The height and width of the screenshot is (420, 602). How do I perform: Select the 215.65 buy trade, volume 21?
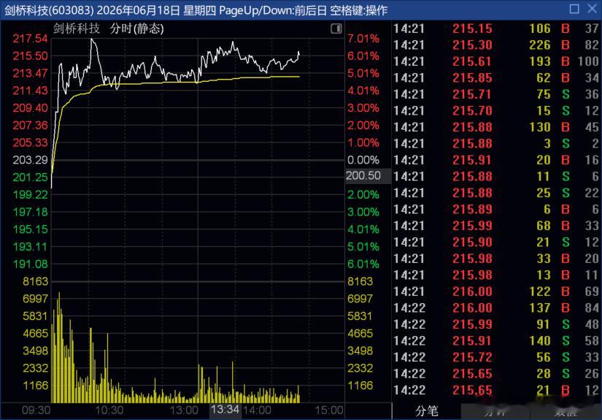point(495,390)
